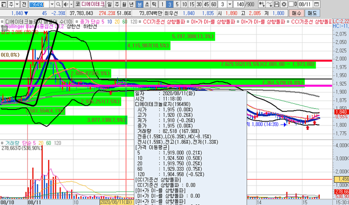Viewport: 349px width, 205px height.
Task: Click low price 1,800 in info bar
Action: (278, 14)
